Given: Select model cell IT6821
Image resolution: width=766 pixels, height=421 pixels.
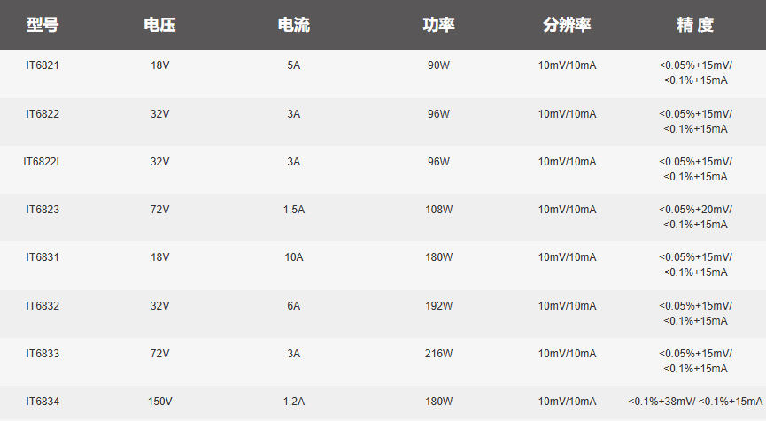Looking at the screenshot, I should click(x=43, y=65).
